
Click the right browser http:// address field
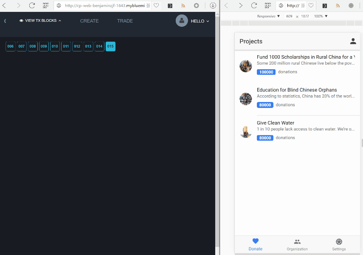click(293, 6)
